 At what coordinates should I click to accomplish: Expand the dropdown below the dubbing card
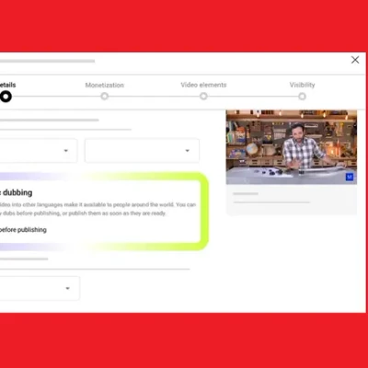coord(40,288)
